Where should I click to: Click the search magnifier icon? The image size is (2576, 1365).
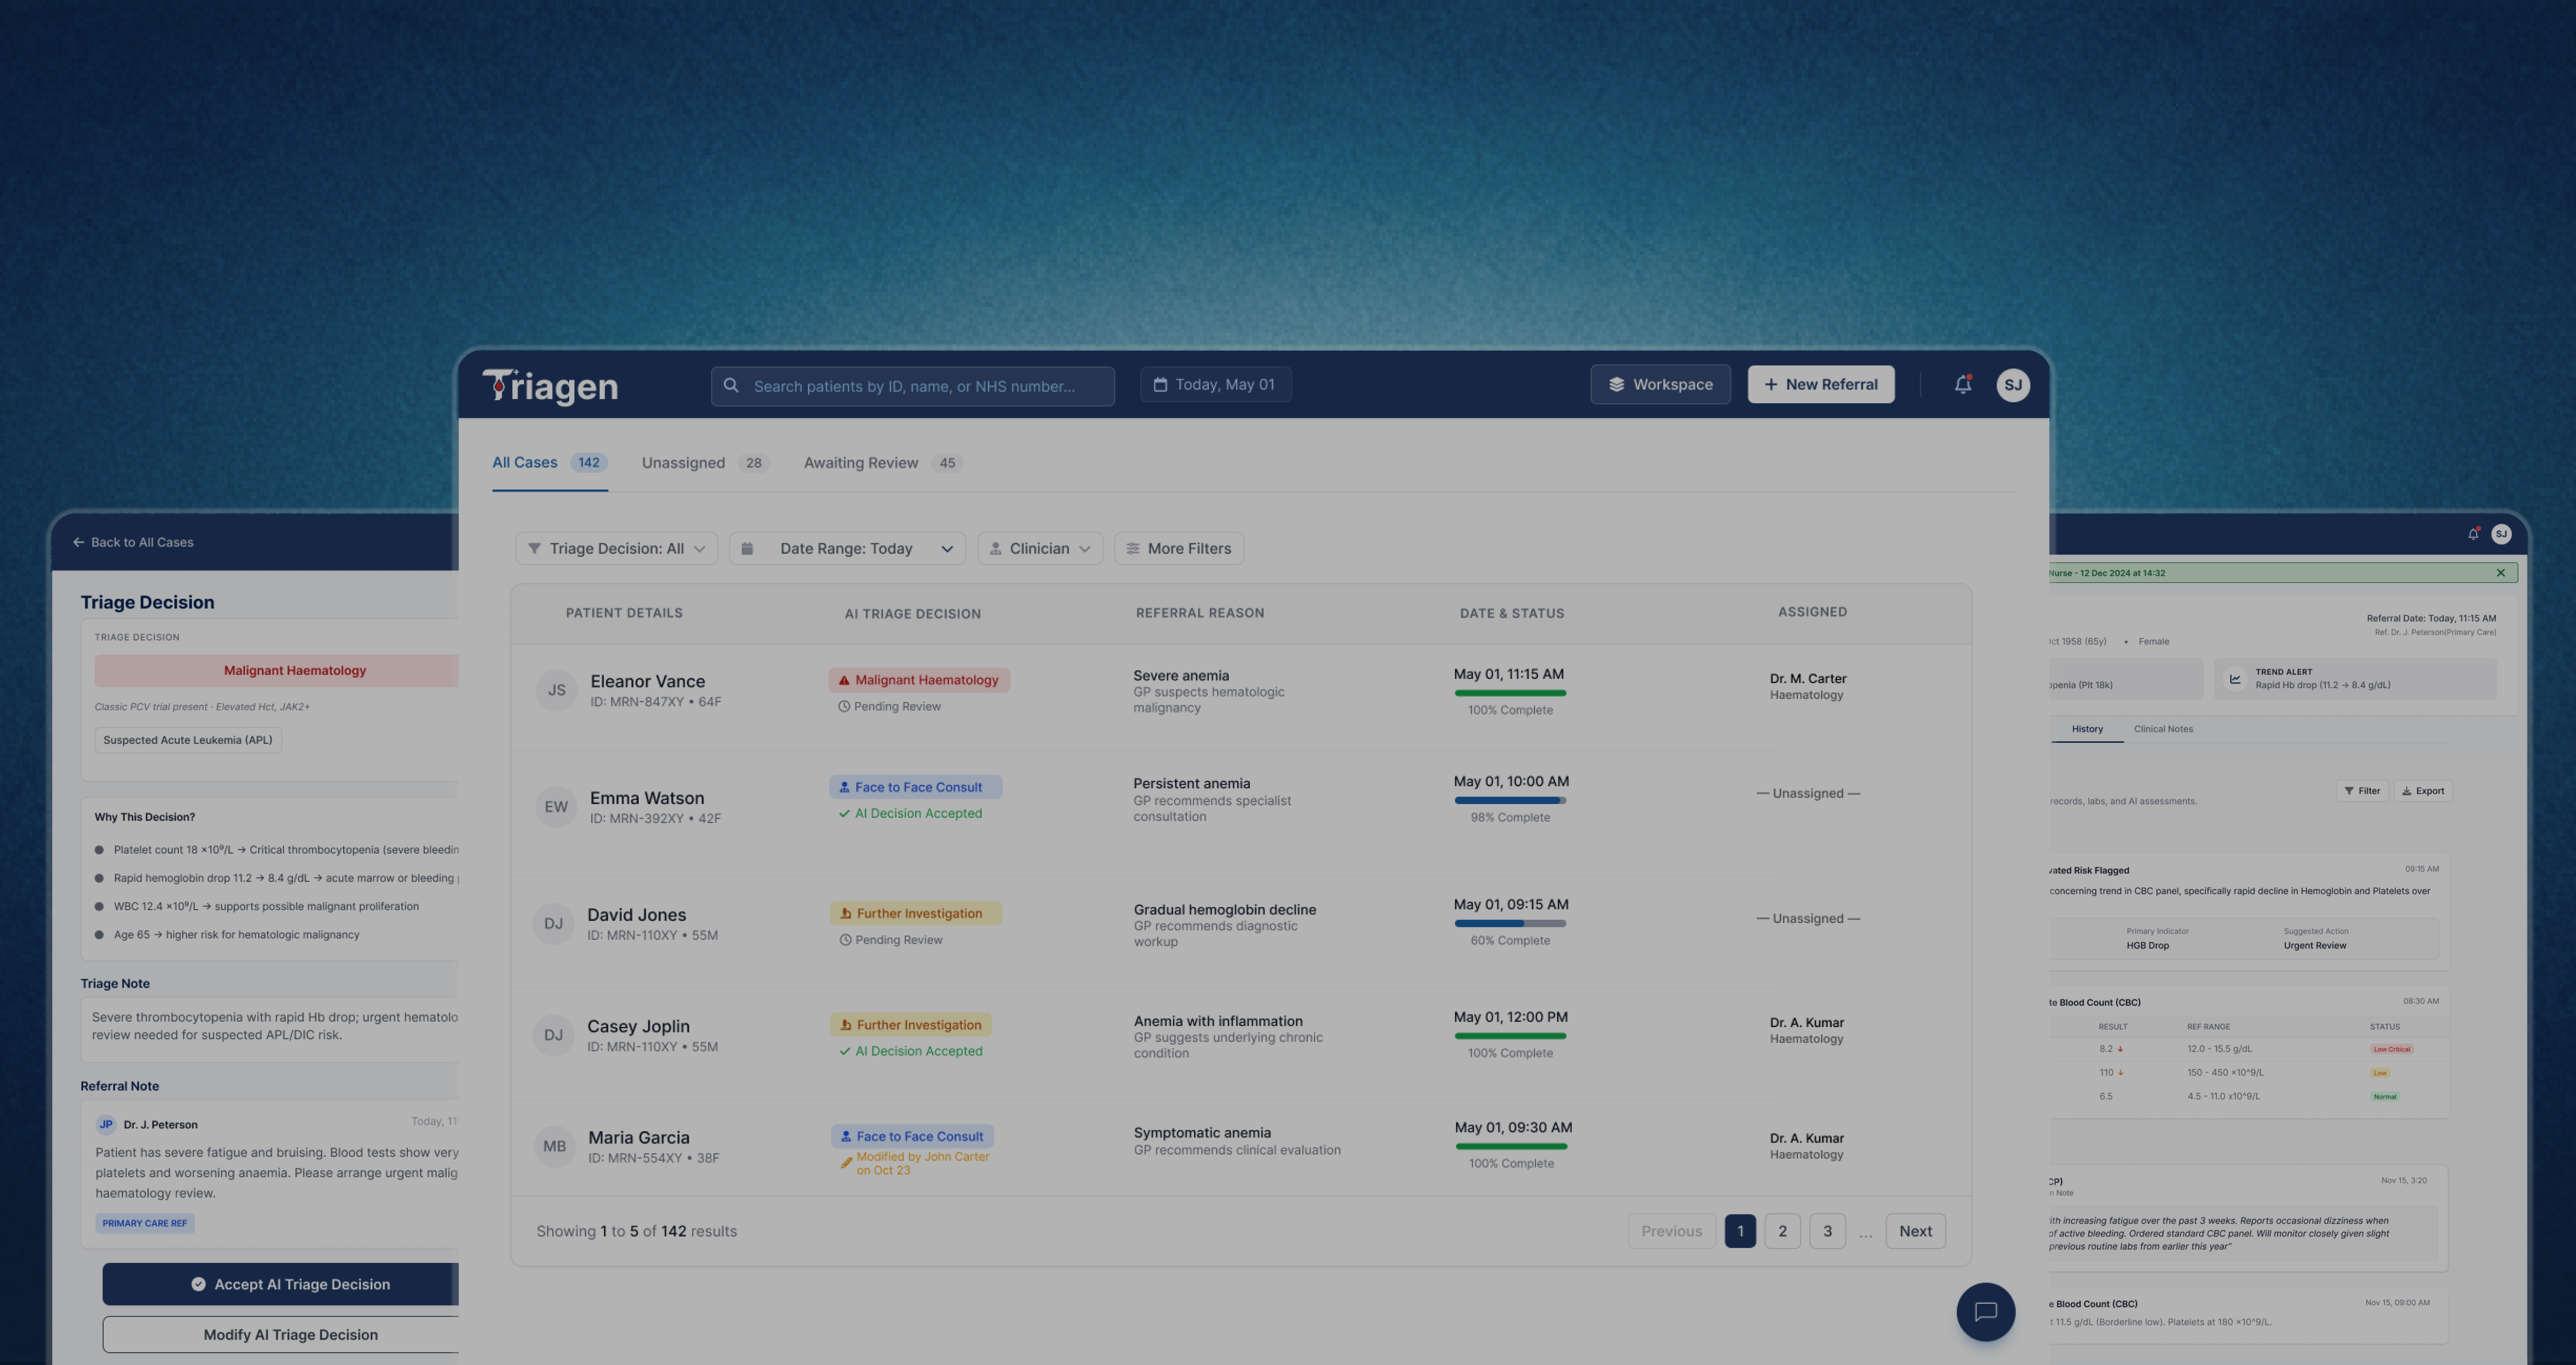(x=731, y=385)
